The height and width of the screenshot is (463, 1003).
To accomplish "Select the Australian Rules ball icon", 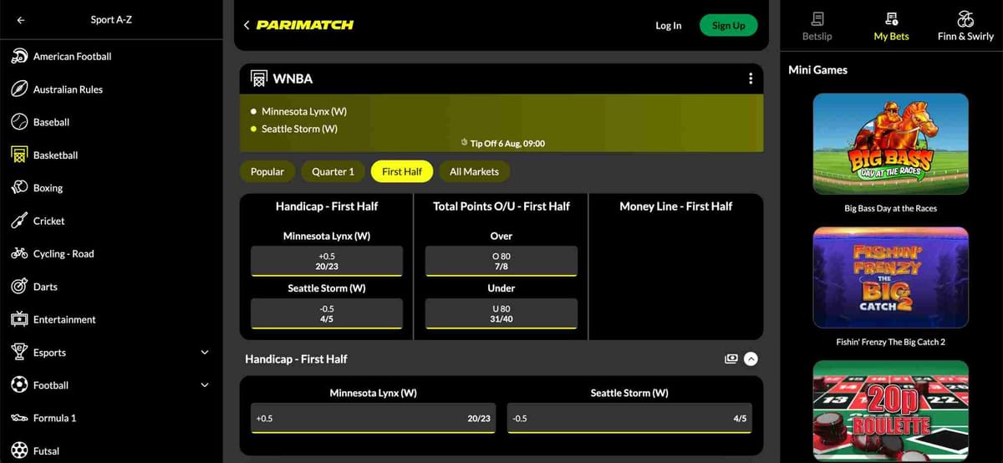I will [19, 89].
